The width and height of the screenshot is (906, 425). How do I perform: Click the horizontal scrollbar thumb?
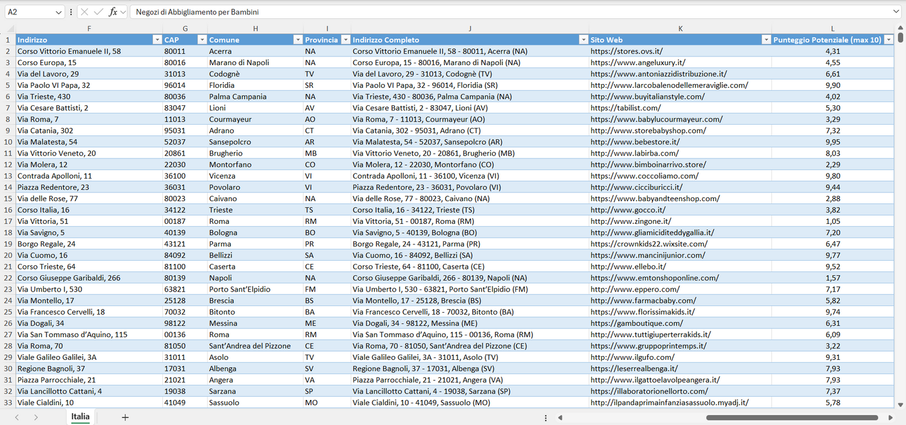[791, 417]
